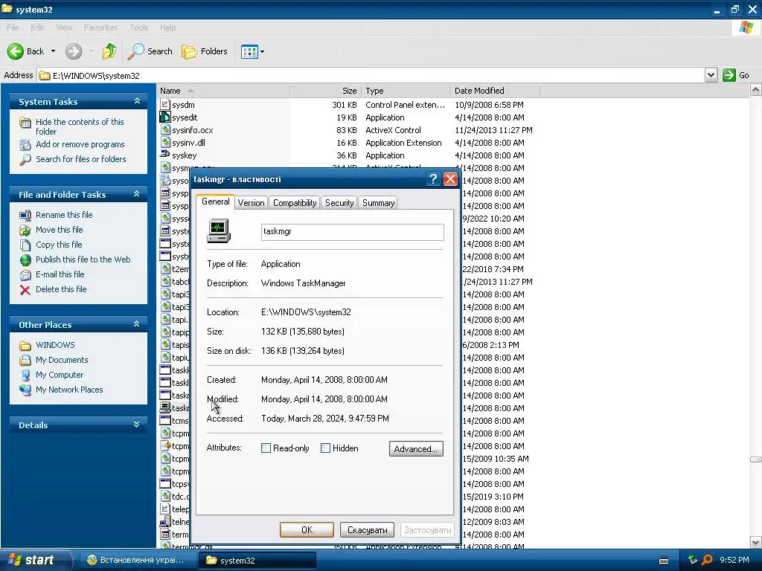762x571 pixels.
Task: Open the Tools menu
Action: [x=138, y=28]
